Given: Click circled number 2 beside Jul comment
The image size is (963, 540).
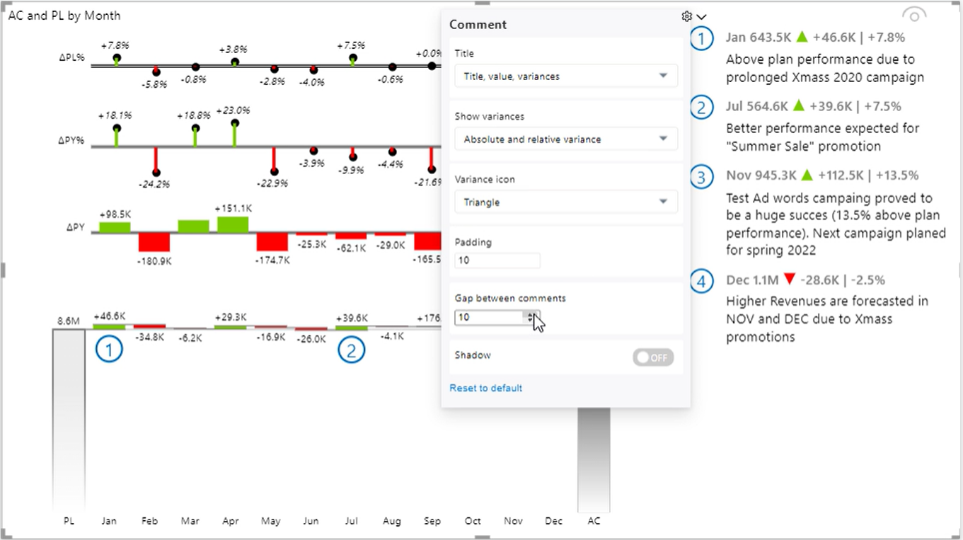Looking at the screenshot, I should tap(700, 107).
